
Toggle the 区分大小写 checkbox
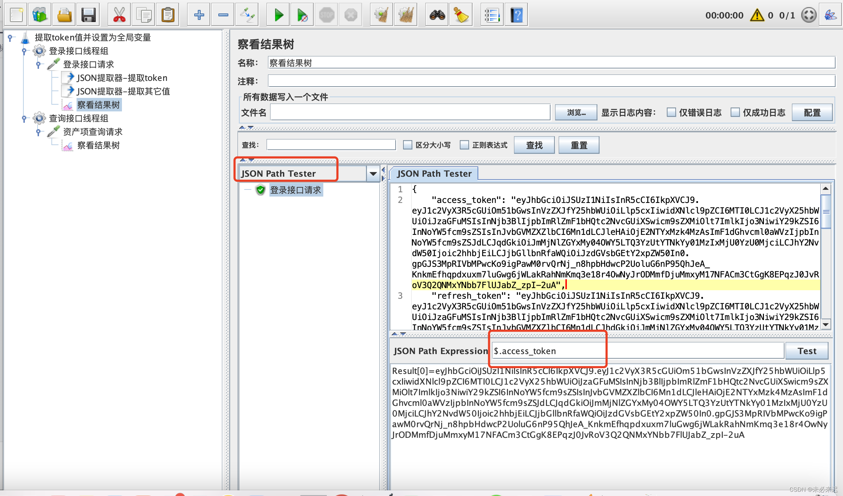tap(408, 145)
